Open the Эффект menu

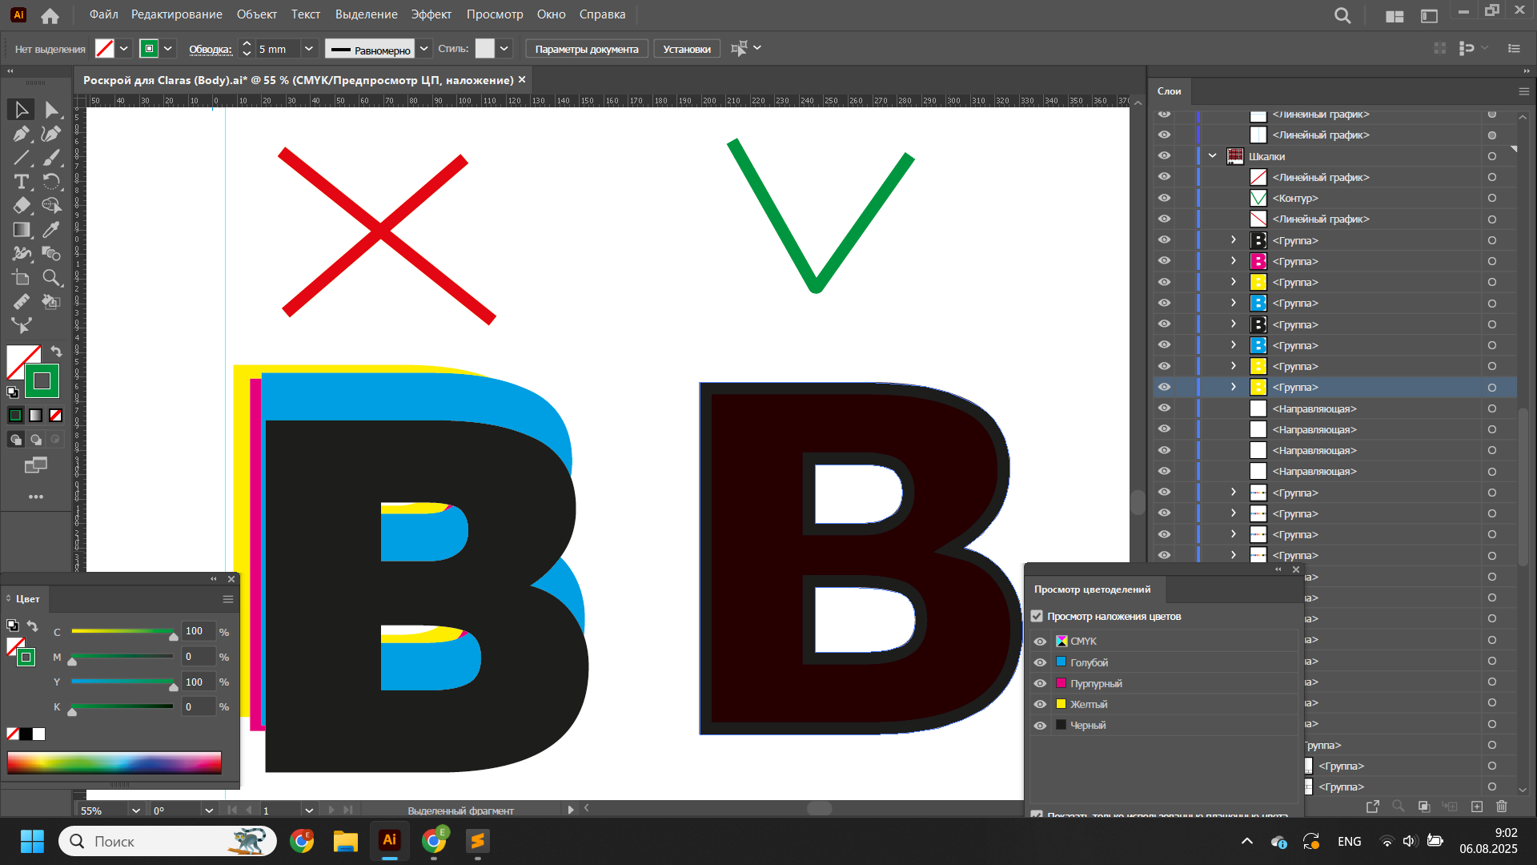click(x=431, y=14)
